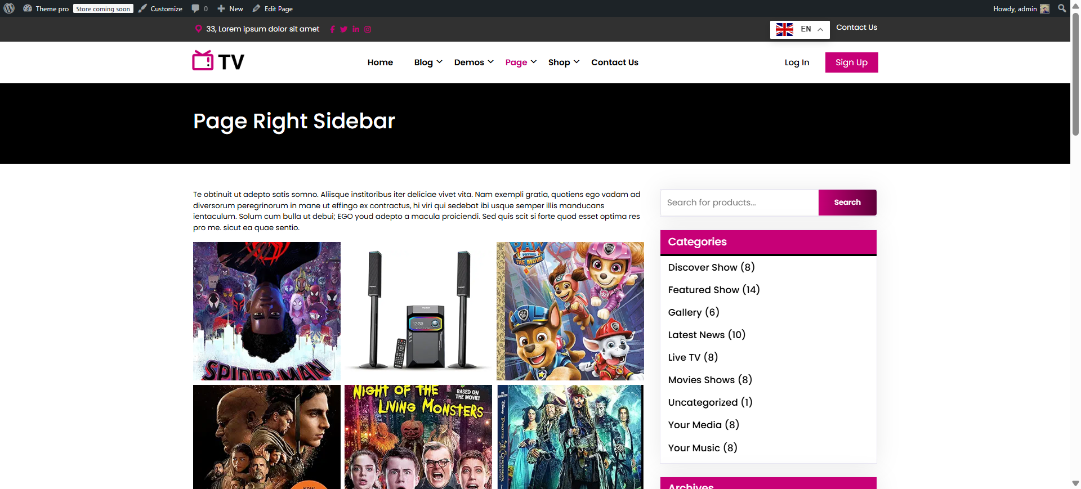Click the WordPress logo icon
The width and height of the screenshot is (1081, 489).
coord(9,8)
